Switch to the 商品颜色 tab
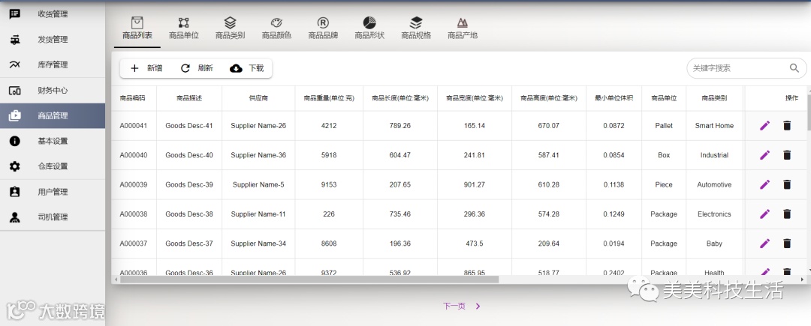811x326 pixels. (x=276, y=29)
